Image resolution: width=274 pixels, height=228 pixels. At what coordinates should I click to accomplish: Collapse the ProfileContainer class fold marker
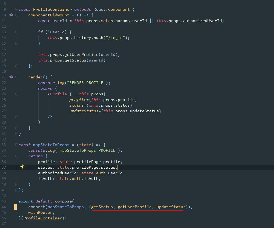point(17,9)
